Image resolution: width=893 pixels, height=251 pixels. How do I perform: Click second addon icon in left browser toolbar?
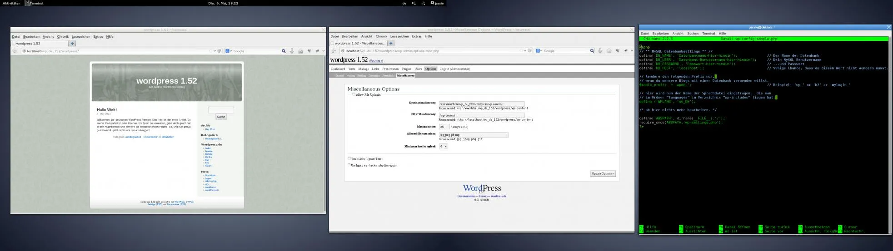point(317,51)
